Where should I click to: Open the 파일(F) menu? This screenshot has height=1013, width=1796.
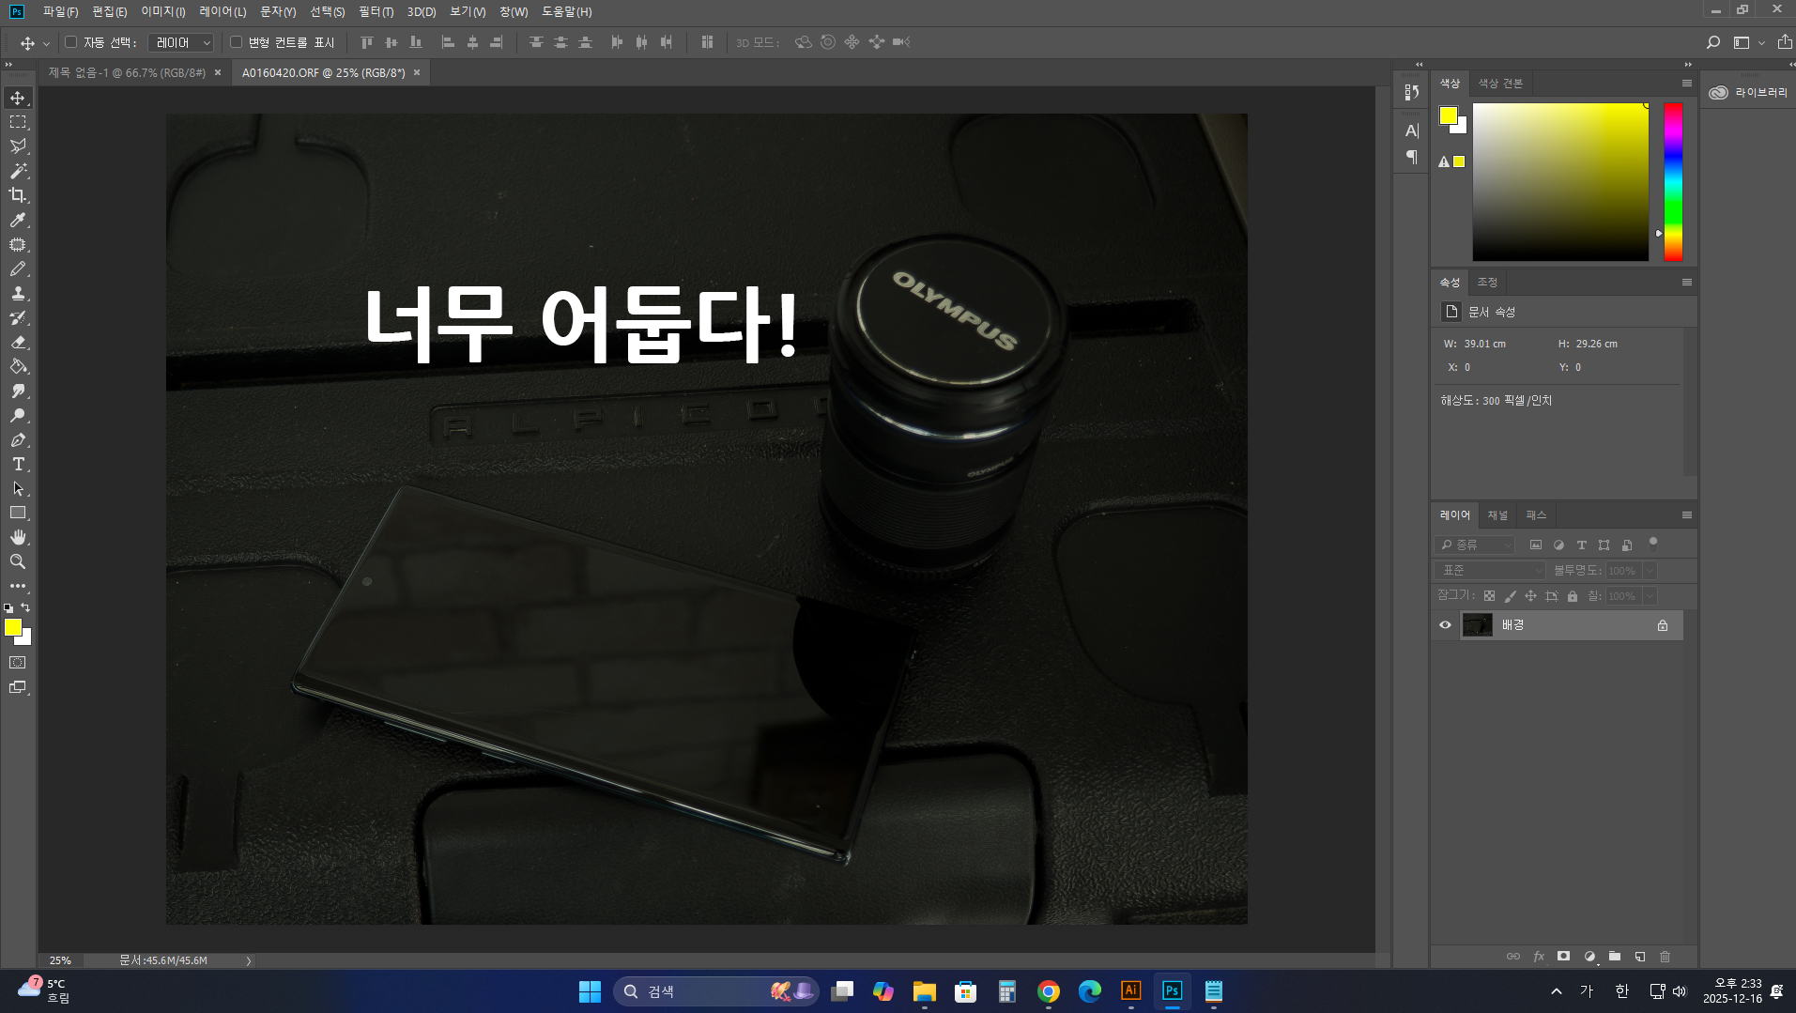point(60,11)
